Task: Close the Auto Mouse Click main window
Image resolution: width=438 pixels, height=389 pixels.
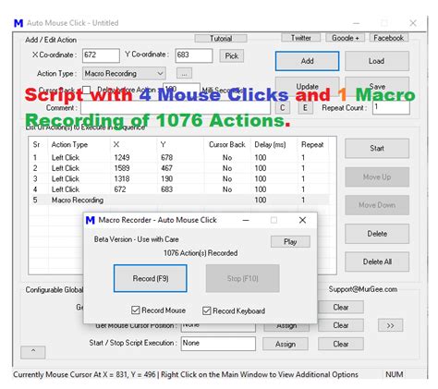Action: pyautogui.click(x=413, y=23)
